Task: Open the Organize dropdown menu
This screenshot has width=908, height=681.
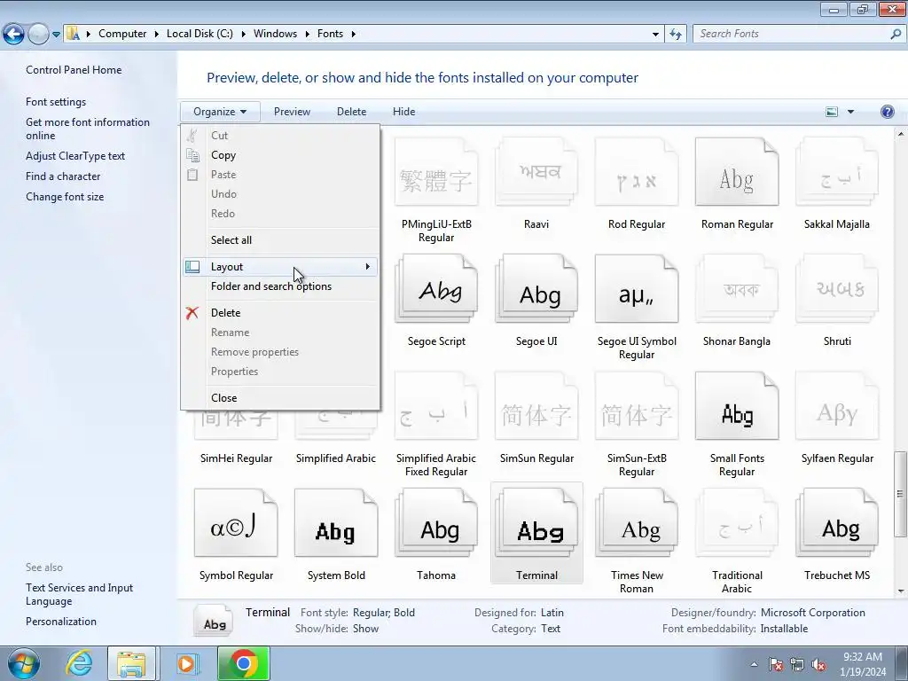Action: coord(220,112)
